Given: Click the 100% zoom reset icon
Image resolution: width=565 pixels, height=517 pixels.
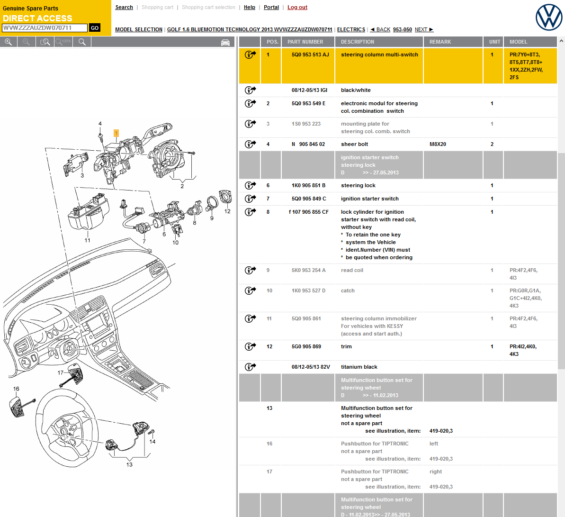Looking at the screenshot, I should click(63, 42).
